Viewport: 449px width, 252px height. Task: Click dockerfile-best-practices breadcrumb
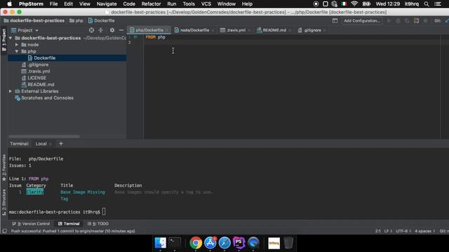34,20
